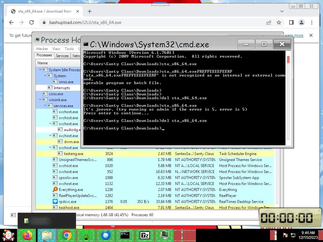323x242 pixels.
Task: Open Firefox from the taskbar
Action: coord(27,235)
